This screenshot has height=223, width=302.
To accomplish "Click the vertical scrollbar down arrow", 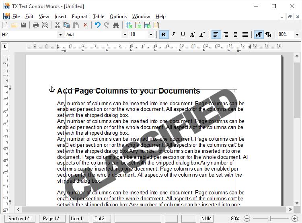I will [297, 203].
